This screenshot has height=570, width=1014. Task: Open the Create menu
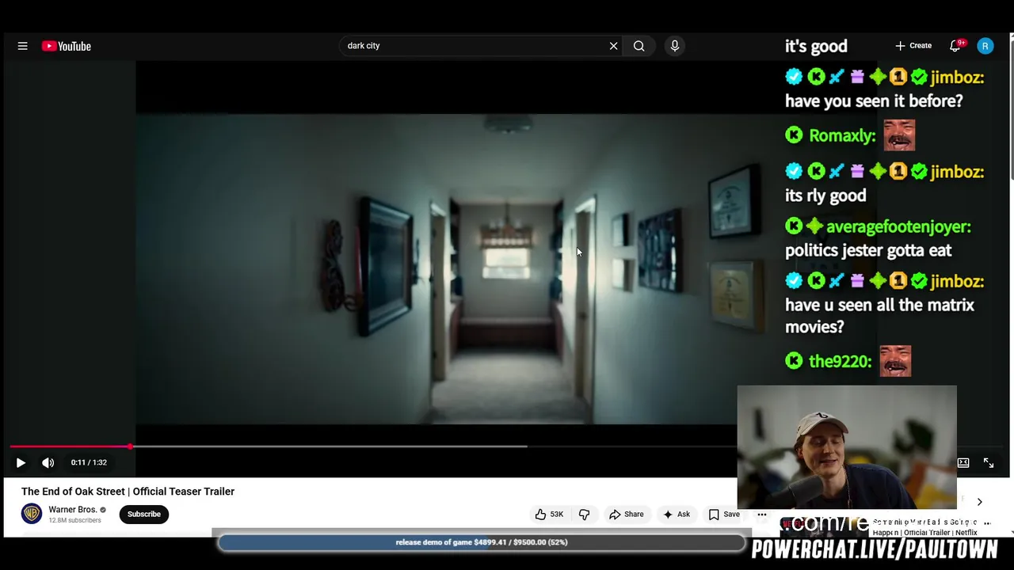pyautogui.click(x=913, y=46)
